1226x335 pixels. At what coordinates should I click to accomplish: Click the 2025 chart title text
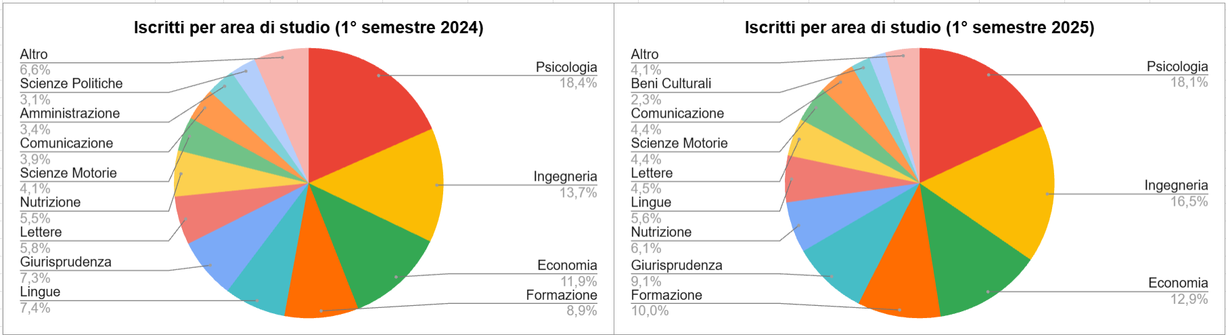tap(919, 28)
